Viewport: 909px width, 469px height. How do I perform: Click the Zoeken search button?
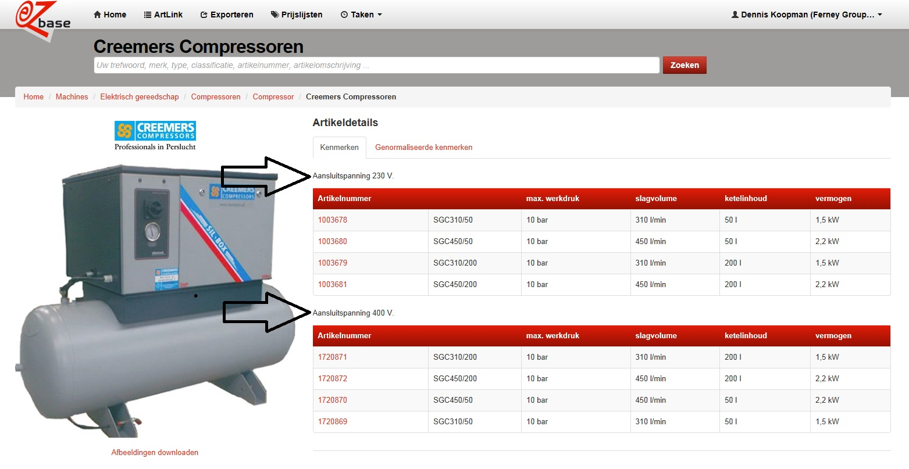tap(685, 65)
